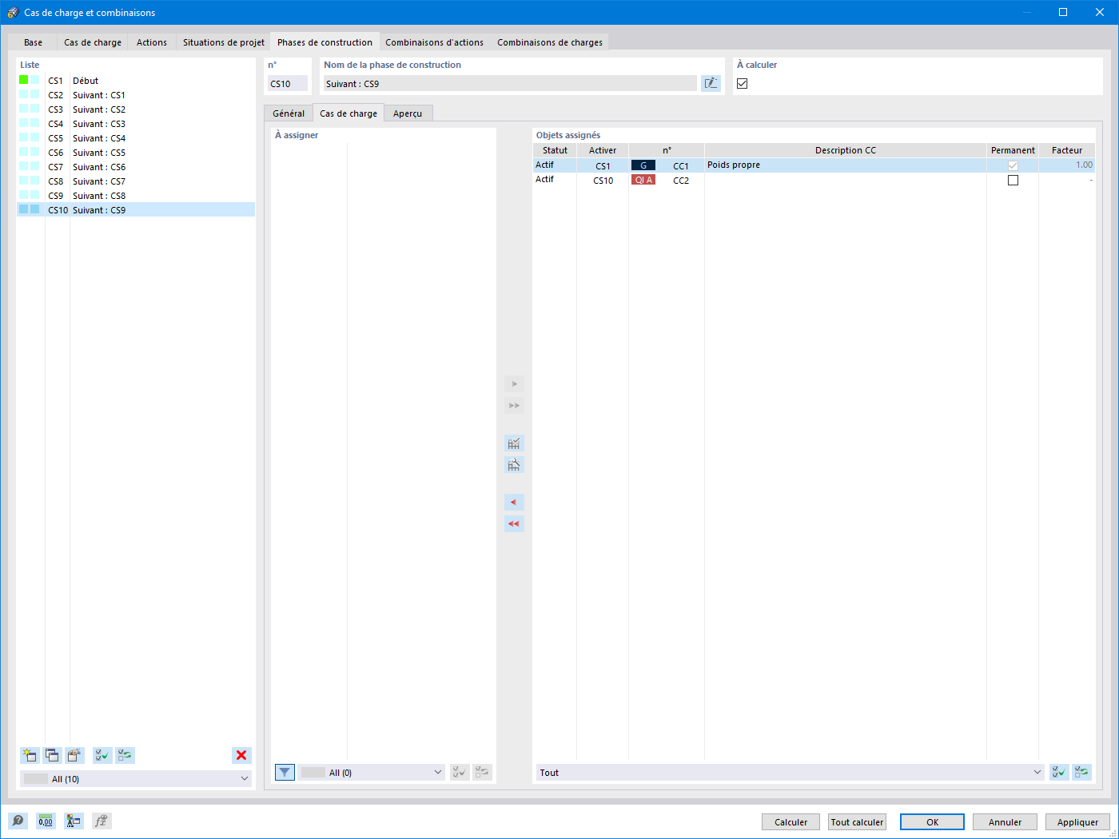This screenshot has height=839, width=1119.
Task: Click the Statut column header
Action: point(555,150)
